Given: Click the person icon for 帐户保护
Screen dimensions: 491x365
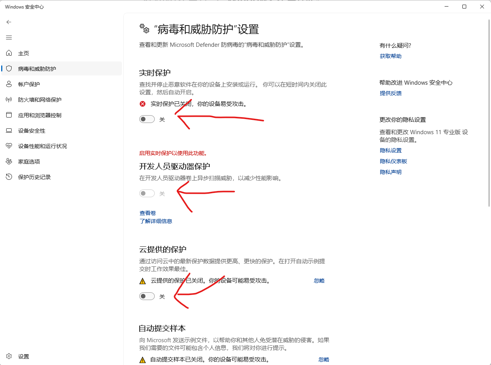Looking at the screenshot, I should click(x=9, y=84).
